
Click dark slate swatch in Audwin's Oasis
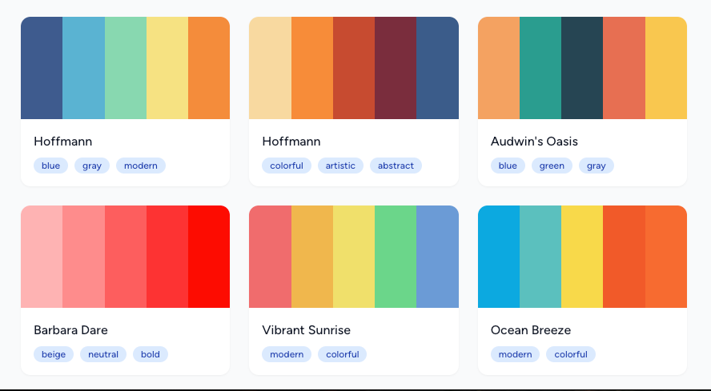click(582, 68)
